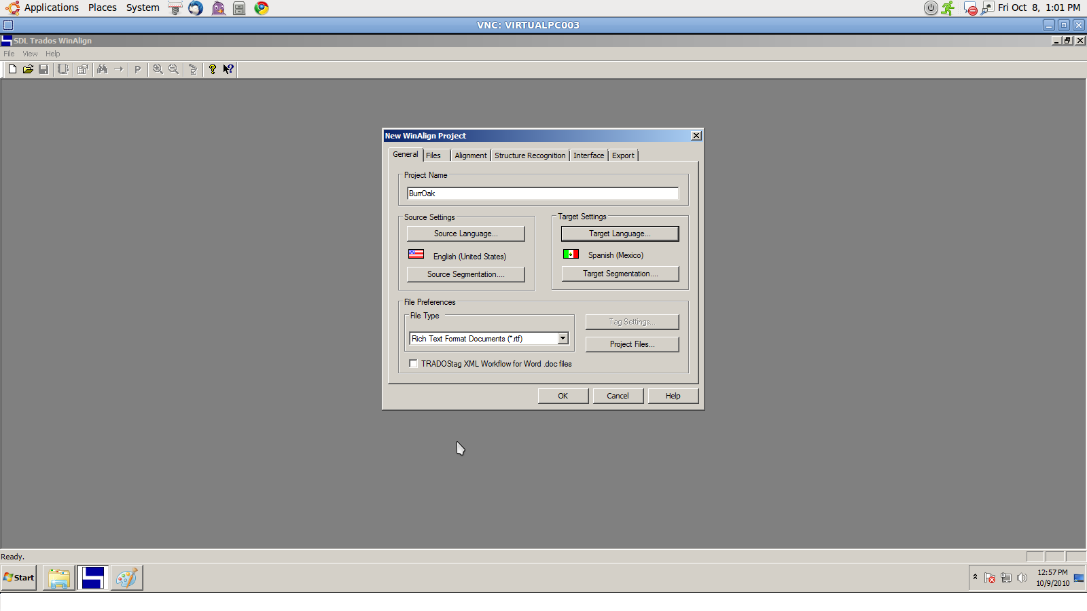Open the Applications menu in top panel

[x=43, y=8]
